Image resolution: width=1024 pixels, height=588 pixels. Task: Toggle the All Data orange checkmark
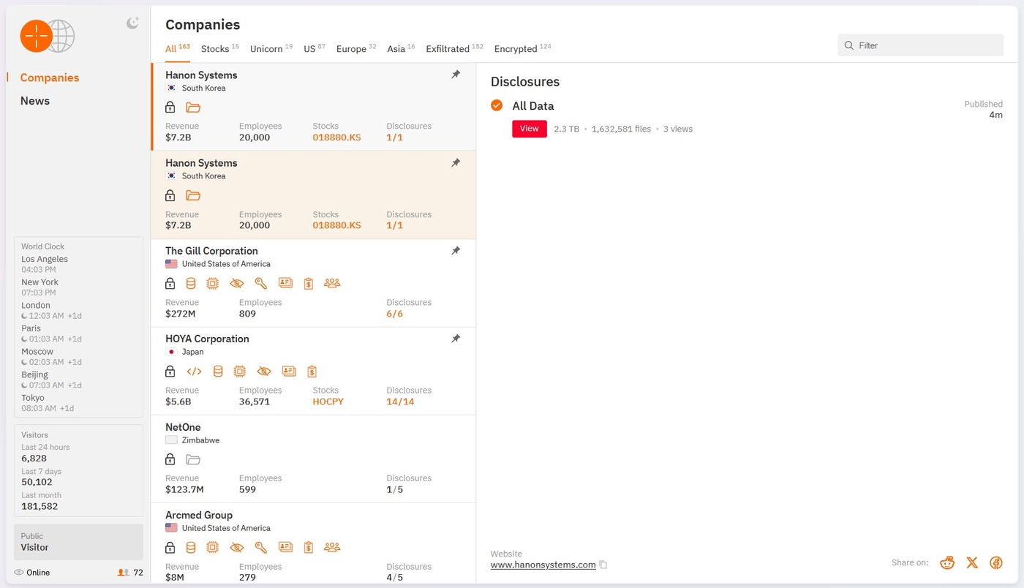[x=497, y=105]
